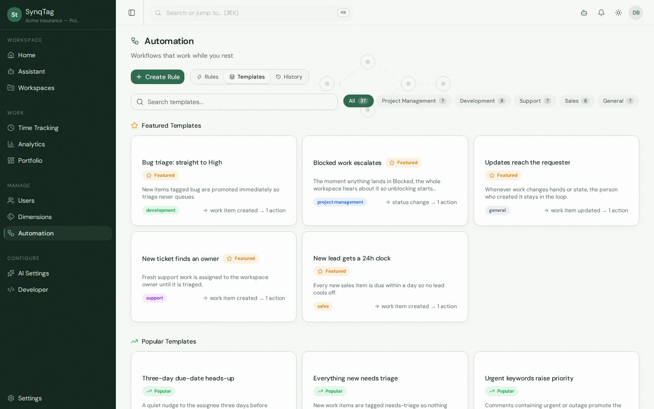
Task: Open AI Settings page
Action: coord(58,273)
